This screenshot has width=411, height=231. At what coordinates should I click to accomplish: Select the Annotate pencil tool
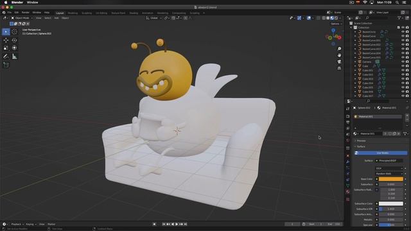click(x=6, y=56)
